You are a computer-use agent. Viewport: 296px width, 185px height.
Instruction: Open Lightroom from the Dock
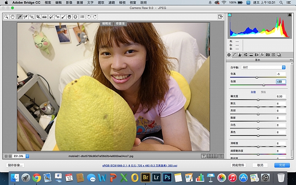[x=156, y=178]
